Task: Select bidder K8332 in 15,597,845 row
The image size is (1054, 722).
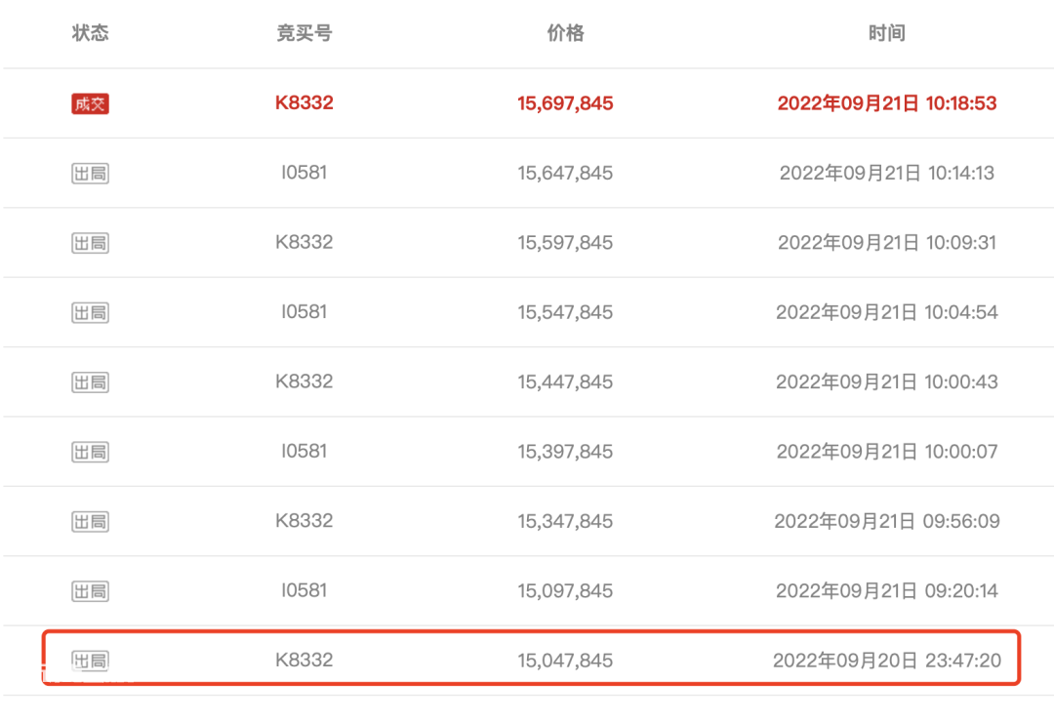Action: [304, 242]
